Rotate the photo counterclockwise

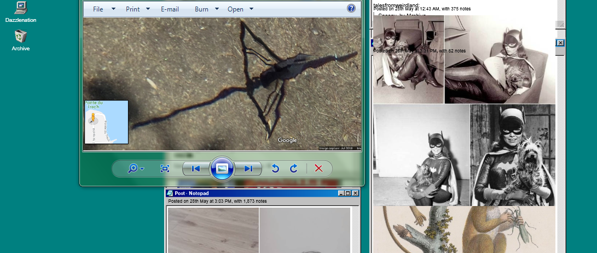pos(275,168)
